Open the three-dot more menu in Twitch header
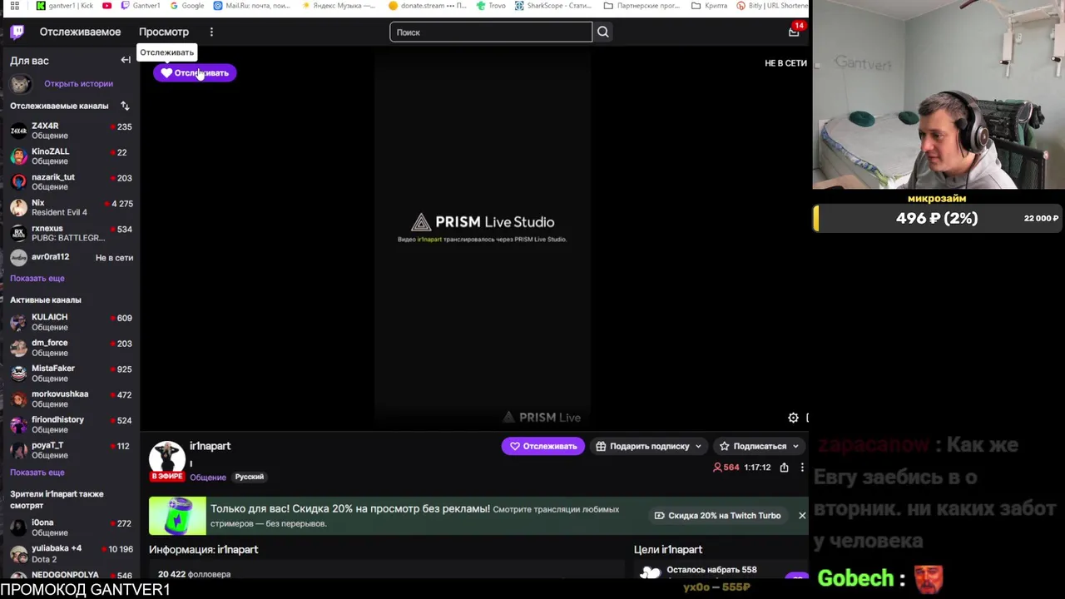Image resolution: width=1065 pixels, height=599 pixels. tap(211, 32)
